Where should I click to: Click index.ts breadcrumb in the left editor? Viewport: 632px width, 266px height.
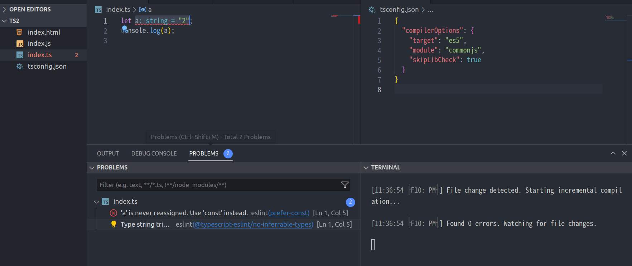[118, 9]
